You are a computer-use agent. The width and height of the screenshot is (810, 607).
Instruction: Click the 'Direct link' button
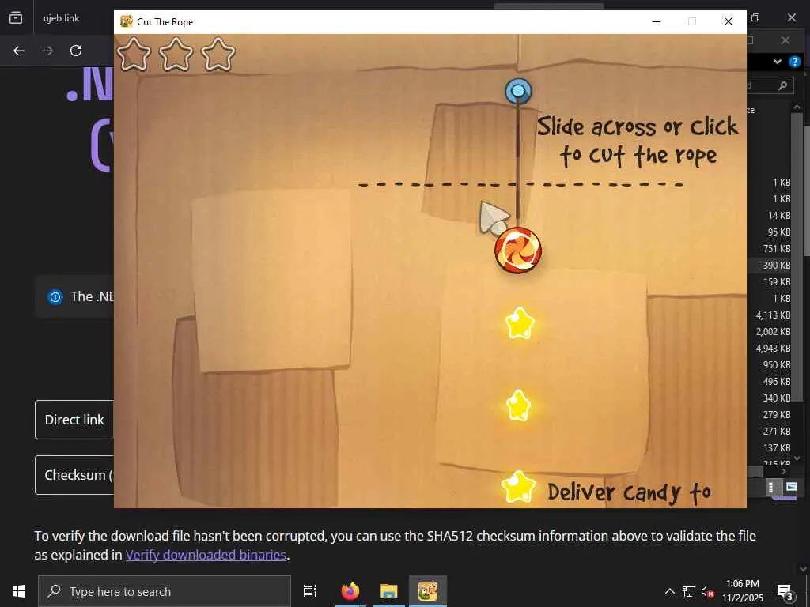coord(74,420)
